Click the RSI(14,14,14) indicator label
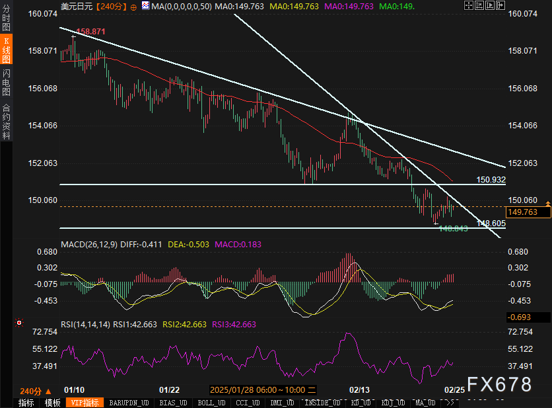 click(x=85, y=325)
